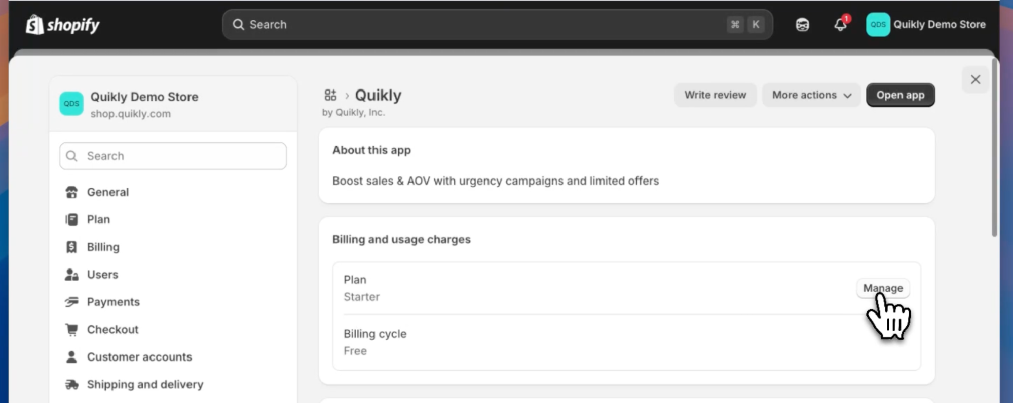Viewport: 1013px width, 404px height.
Task: Focus the settings sidebar Search field
Action: tap(173, 156)
